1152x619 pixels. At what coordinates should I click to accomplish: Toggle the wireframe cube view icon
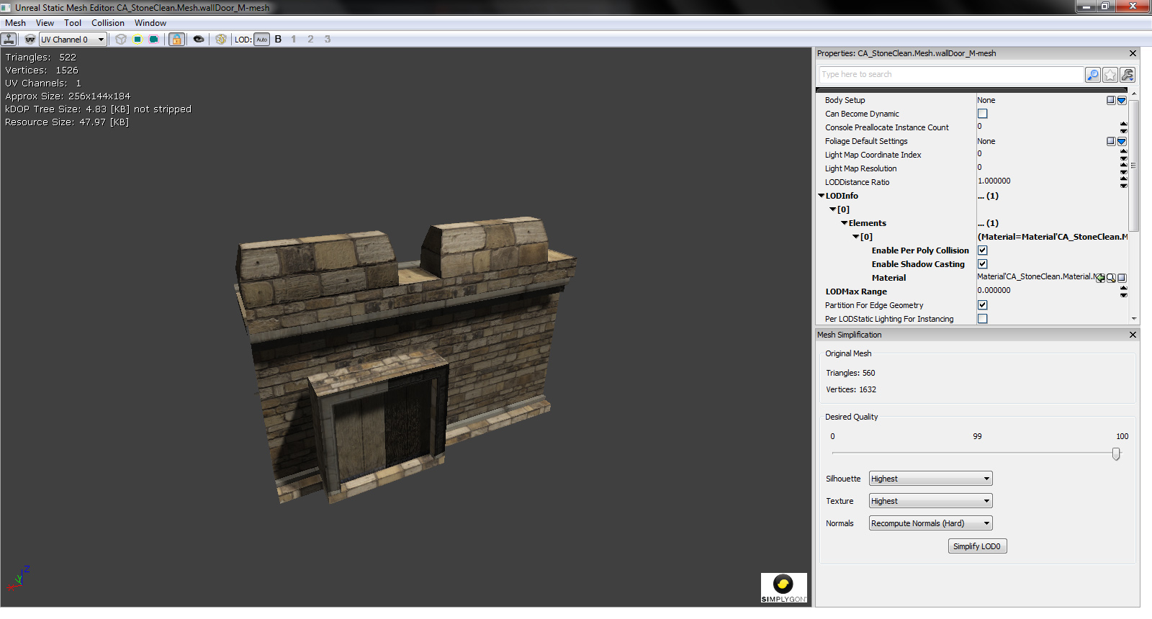(121, 40)
